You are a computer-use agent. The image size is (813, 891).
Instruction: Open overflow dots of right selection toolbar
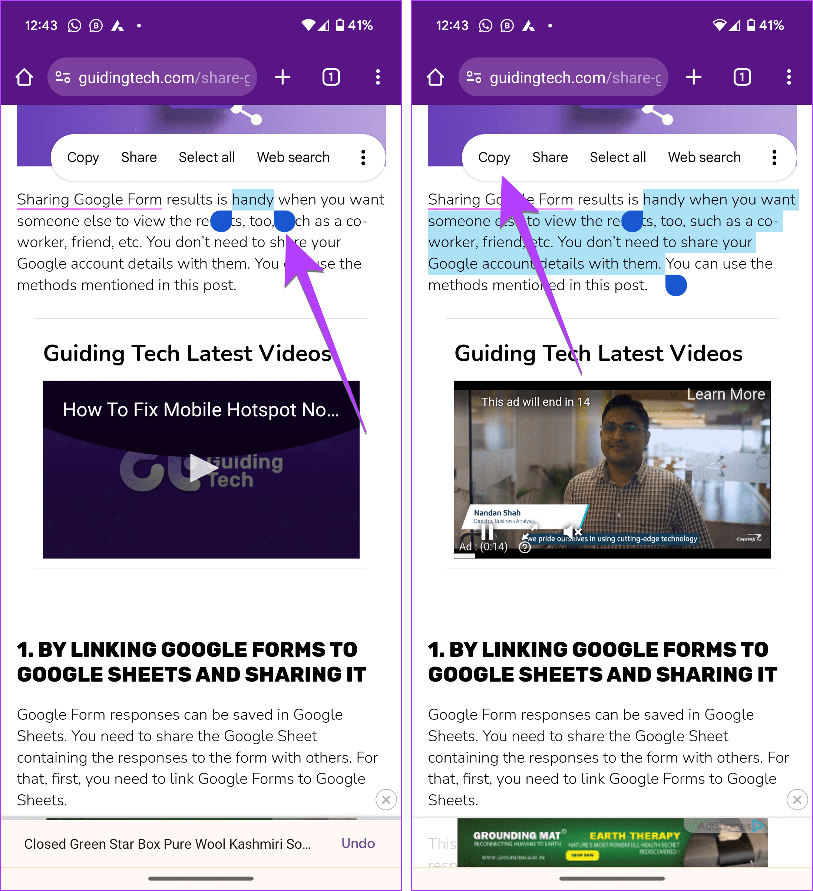point(774,158)
